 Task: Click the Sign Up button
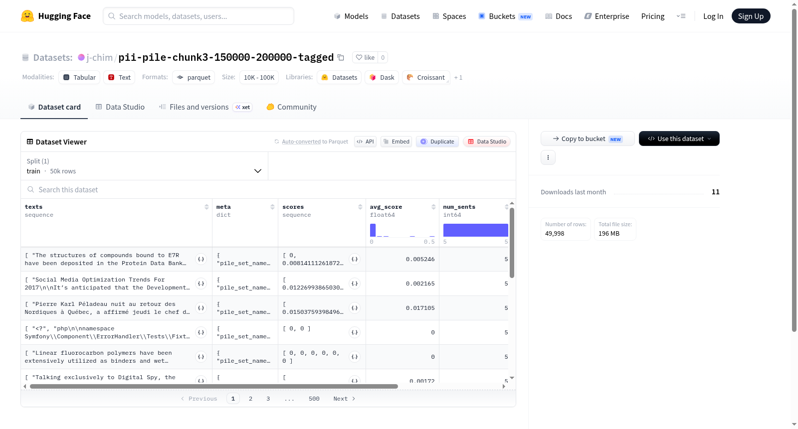(751, 16)
